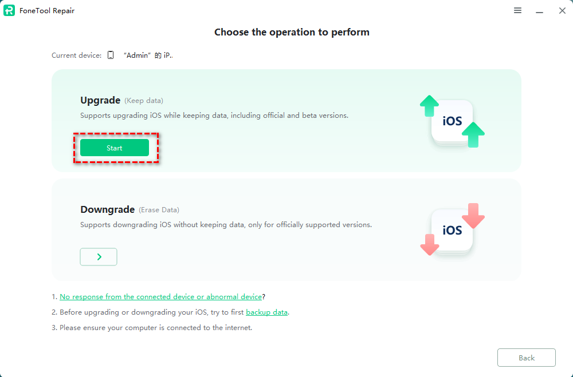Close the FoneTool Repair window
Screen dimensions: 573x377
562,10
